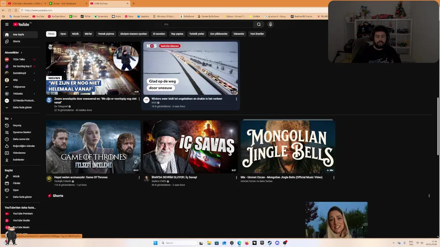Screen dimensions: 440x247
Task: Select the Mix'ler filter chip
Action: (x=88, y=34)
